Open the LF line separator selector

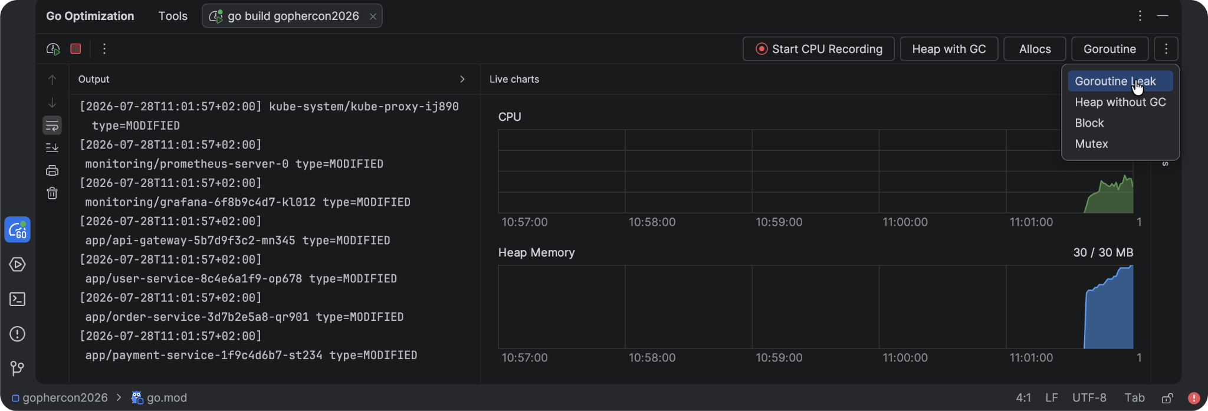1052,397
